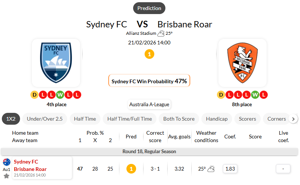Open the Australia A-League link
300x185 pixels.
tap(149, 104)
